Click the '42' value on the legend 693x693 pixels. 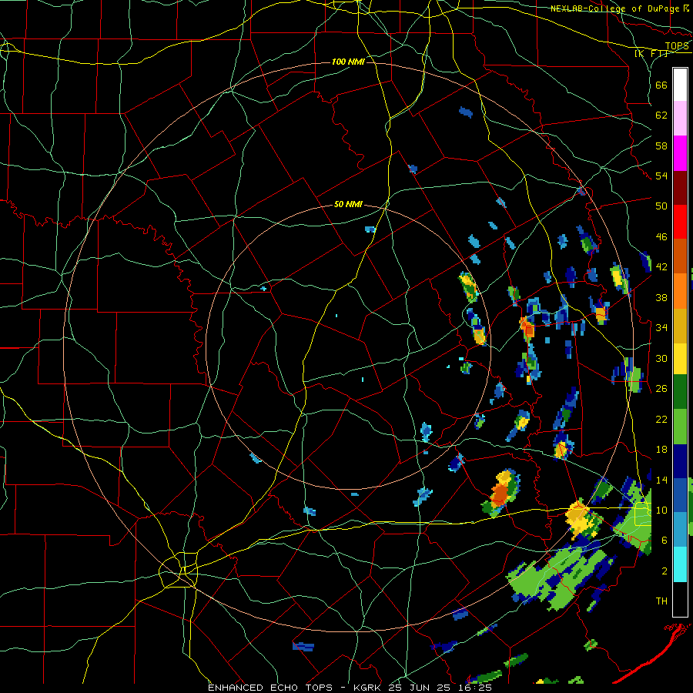click(x=661, y=267)
